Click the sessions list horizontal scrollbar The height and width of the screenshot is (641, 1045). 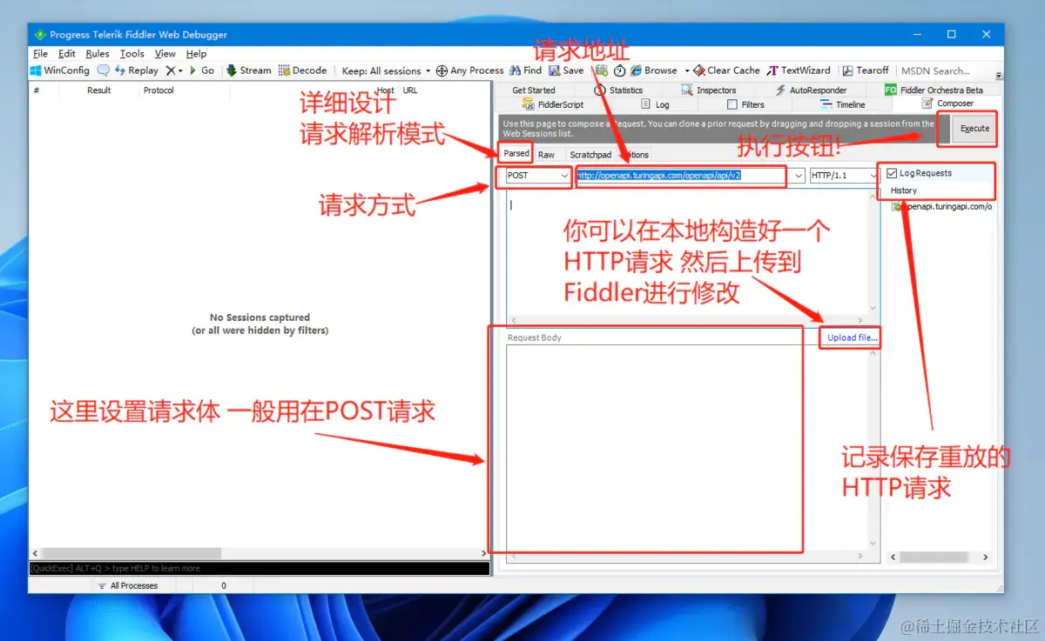coord(260,553)
